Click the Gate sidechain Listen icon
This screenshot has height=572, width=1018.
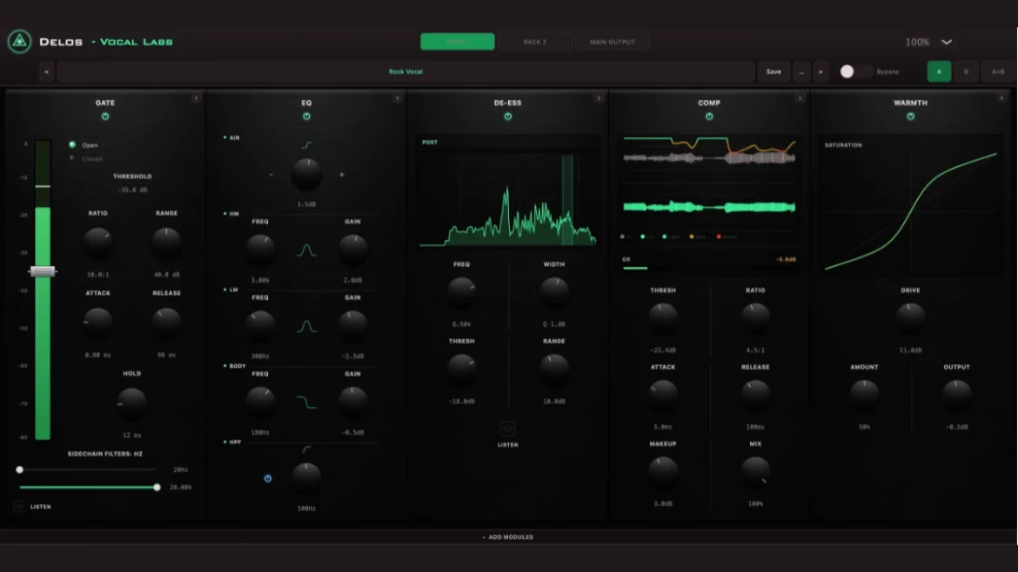click(x=18, y=507)
